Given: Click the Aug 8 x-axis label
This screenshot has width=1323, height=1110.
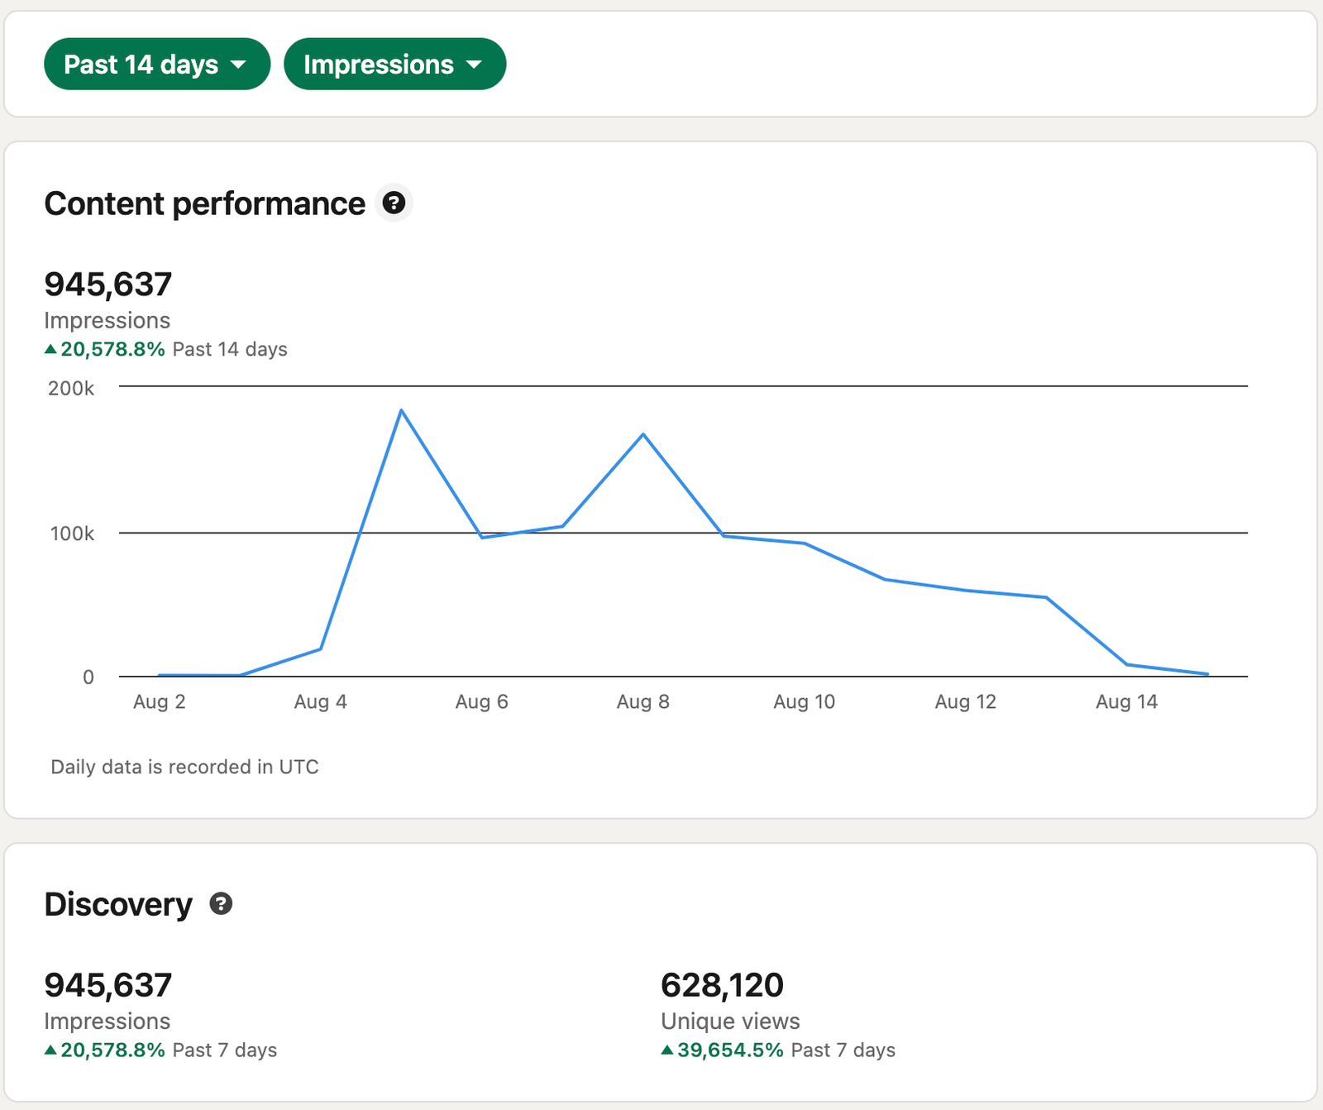Looking at the screenshot, I should [643, 701].
